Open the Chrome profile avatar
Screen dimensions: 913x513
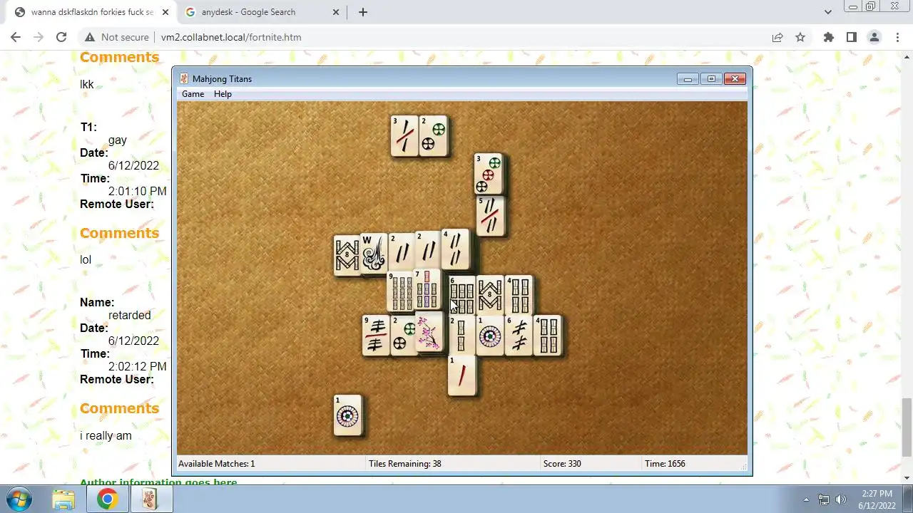pos(874,37)
